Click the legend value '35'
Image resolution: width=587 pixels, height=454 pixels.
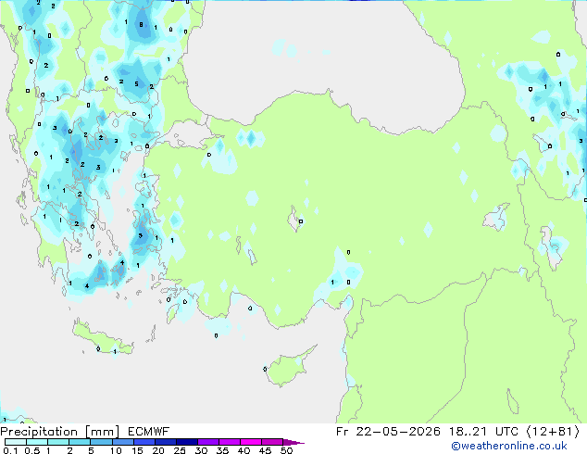(222, 450)
